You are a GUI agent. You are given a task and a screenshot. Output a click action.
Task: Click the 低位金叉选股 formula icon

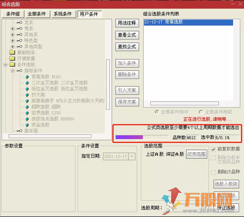[27, 89]
